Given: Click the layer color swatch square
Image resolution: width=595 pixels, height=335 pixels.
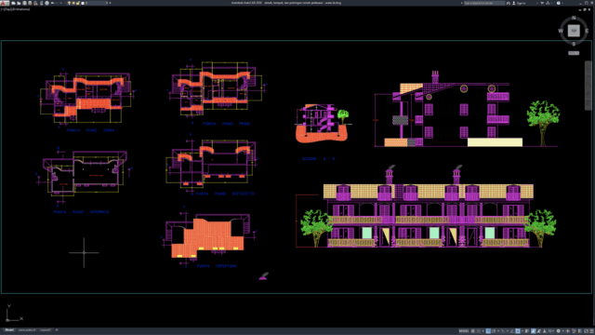Looking at the screenshot, I should (x=83, y=3).
